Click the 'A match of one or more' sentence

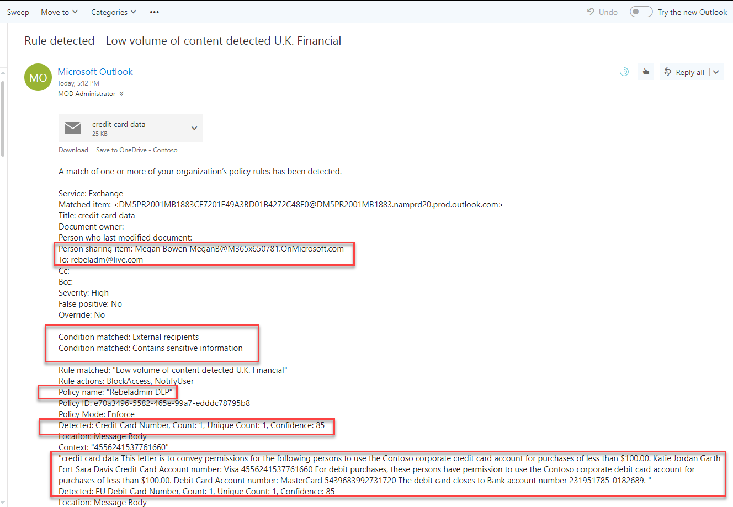[200, 172]
